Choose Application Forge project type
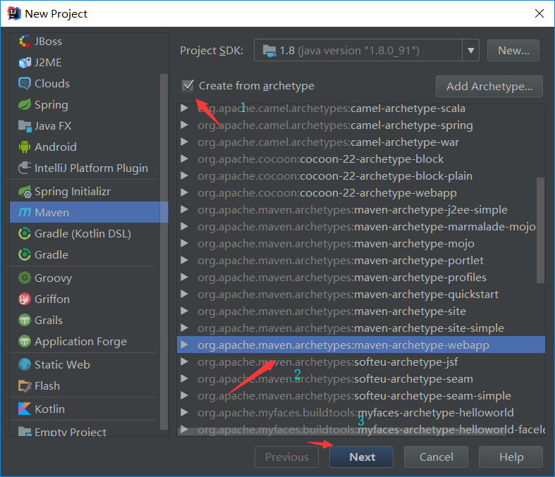Screen dimensions: 555x477 coord(80,342)
